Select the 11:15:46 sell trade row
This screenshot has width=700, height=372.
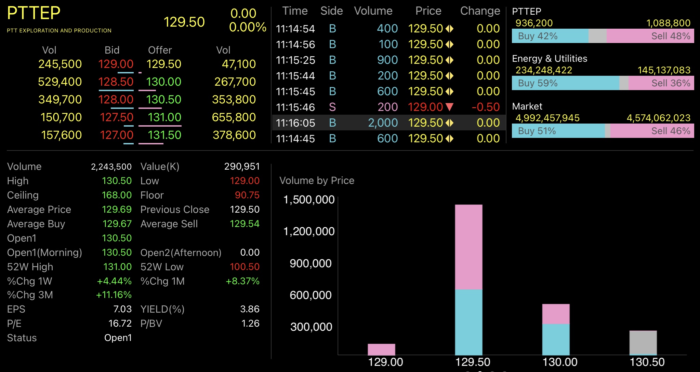pyautogui.click(x=389, y=107)
